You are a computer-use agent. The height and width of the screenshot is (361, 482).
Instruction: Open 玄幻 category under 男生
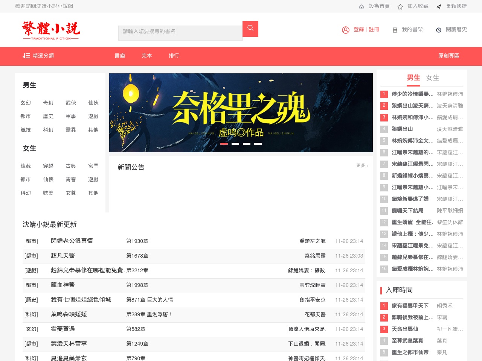tap(26, 103)
